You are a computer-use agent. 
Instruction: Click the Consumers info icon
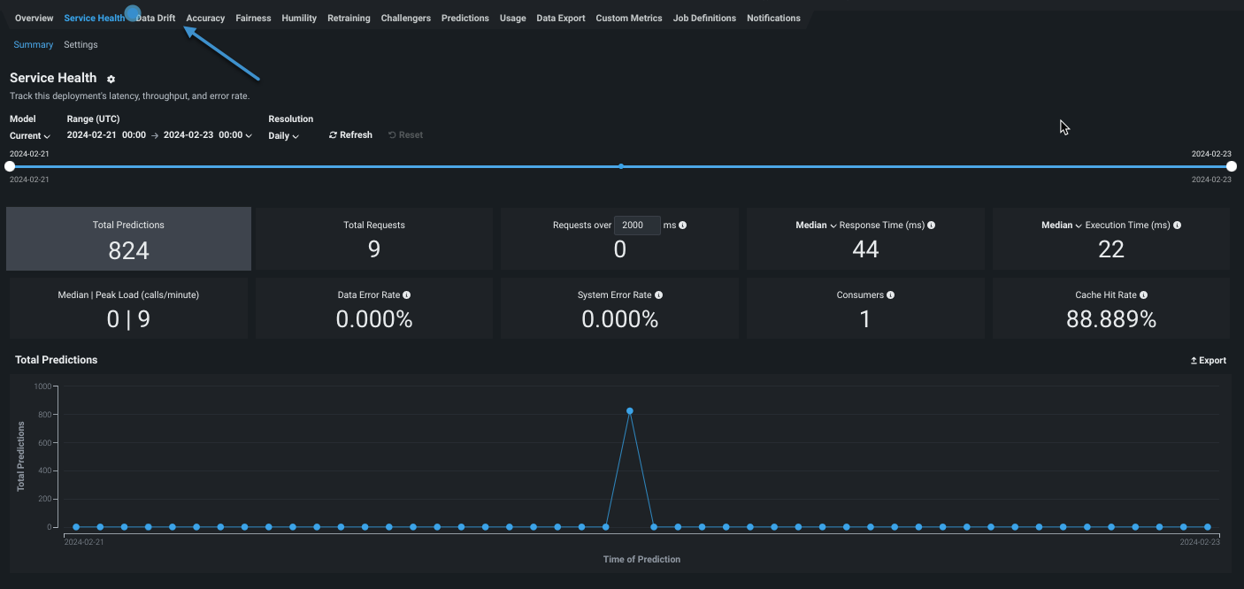click(x=890, y=295)
